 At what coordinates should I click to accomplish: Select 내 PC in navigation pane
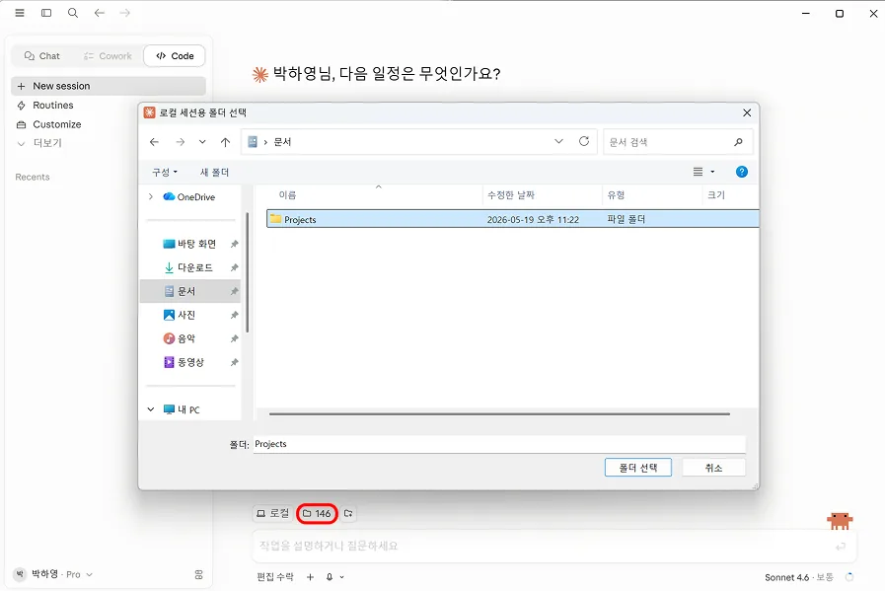(x=182, y=409)
